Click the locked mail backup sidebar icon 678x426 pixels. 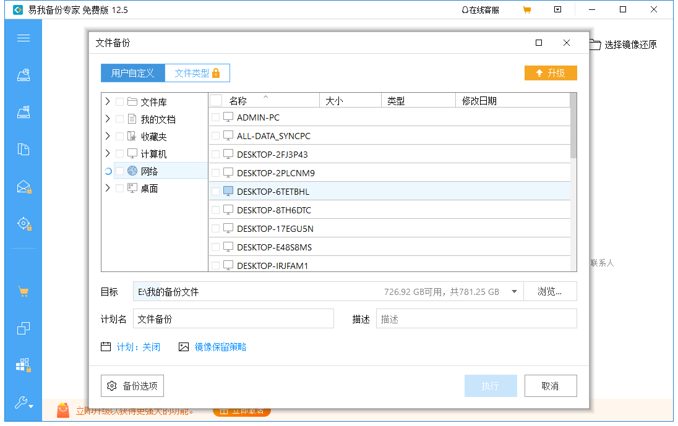pyautogui.click(x=23, y=186)
